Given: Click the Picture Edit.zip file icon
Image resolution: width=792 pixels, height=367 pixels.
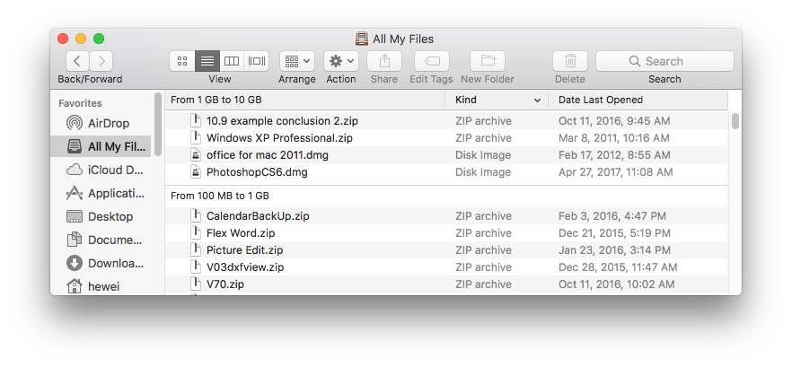Looking at the screenshot, I should [196, 250].
